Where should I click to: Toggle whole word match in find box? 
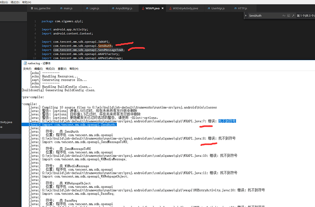(289, 16)
